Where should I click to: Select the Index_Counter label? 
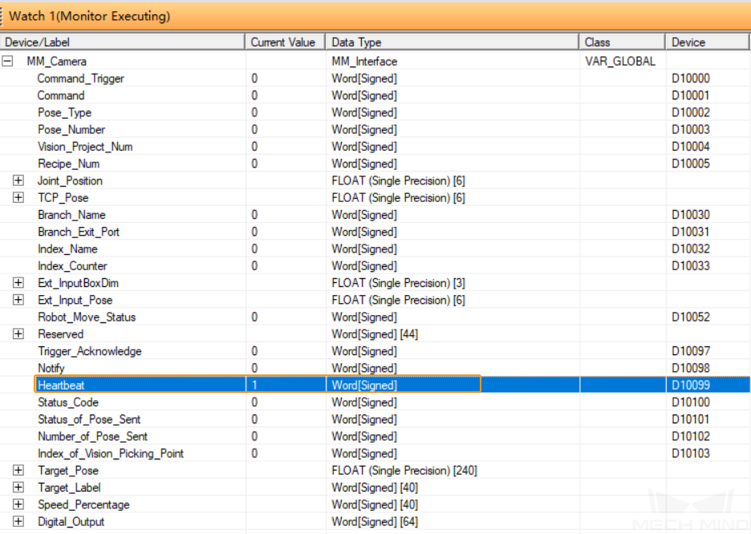72,266
